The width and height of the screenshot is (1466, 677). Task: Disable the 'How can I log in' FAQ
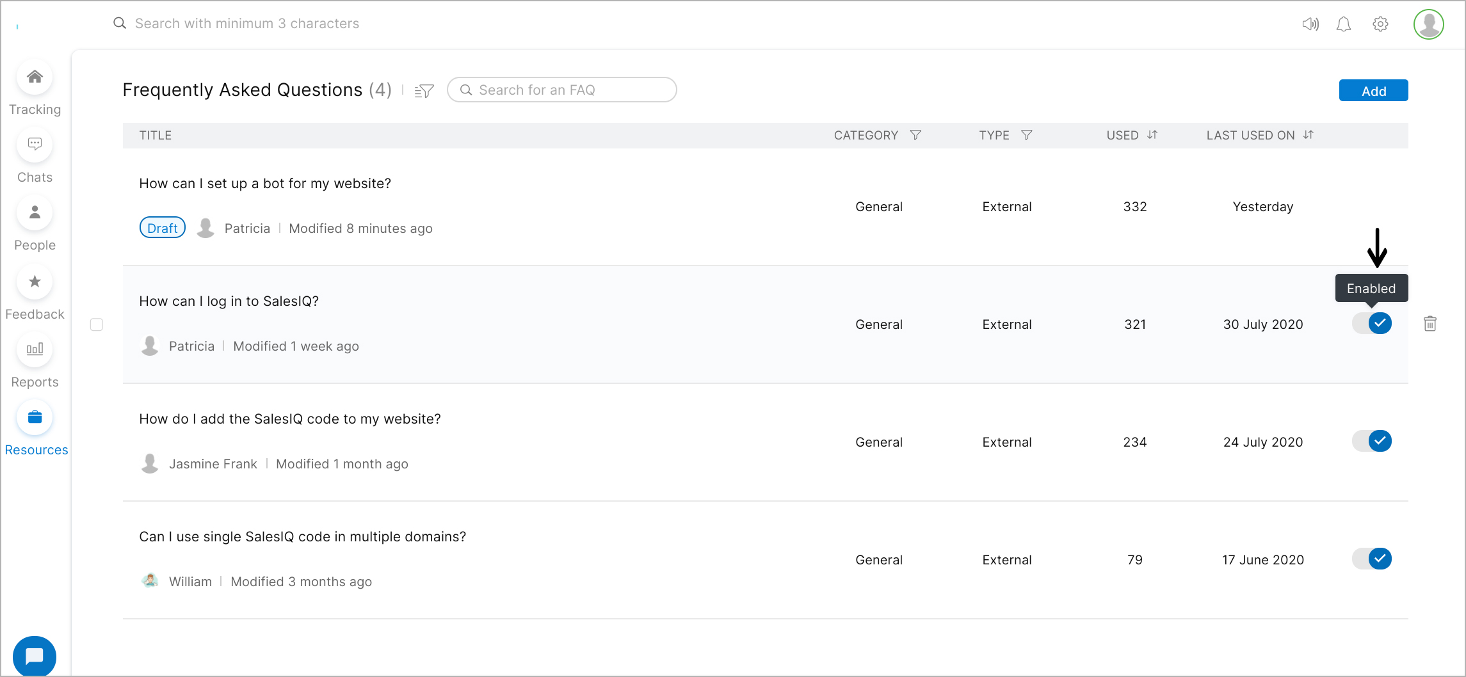pyautogui.click(x=1372, y=323)
